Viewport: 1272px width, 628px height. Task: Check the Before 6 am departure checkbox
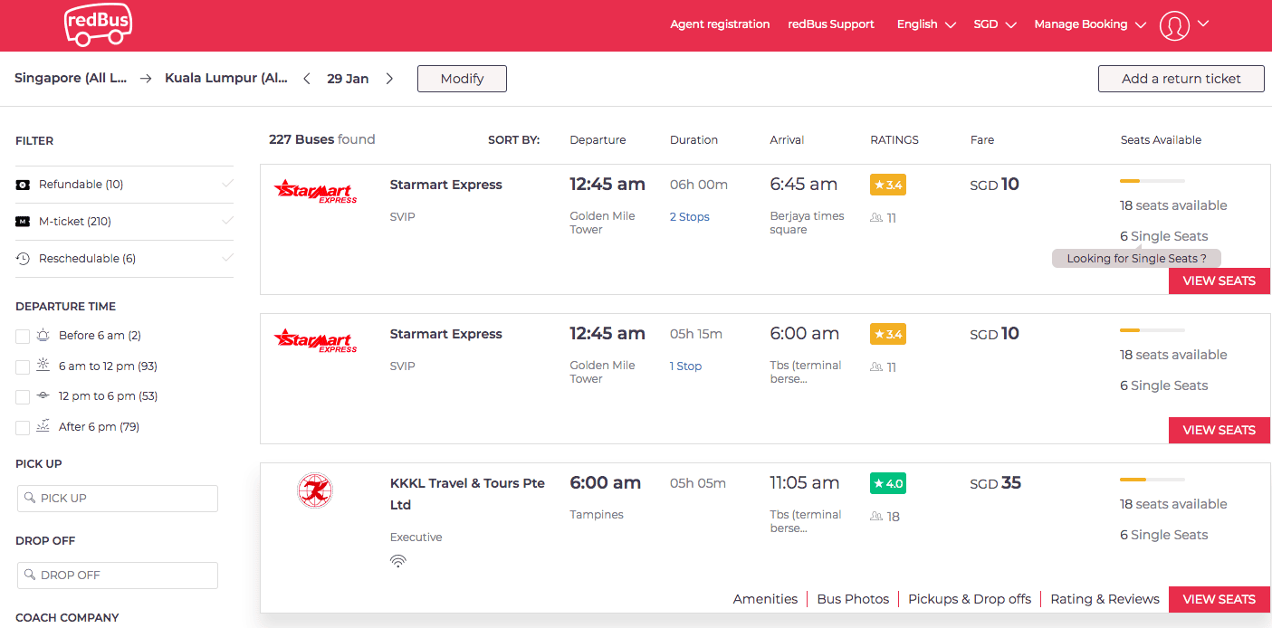(x=23, y=337)
